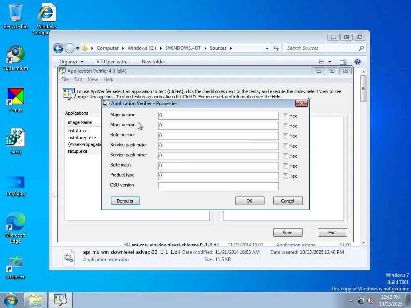Select the img0.jpg desktop thumbnail
411x308 pixels.
tap(16, 186)
